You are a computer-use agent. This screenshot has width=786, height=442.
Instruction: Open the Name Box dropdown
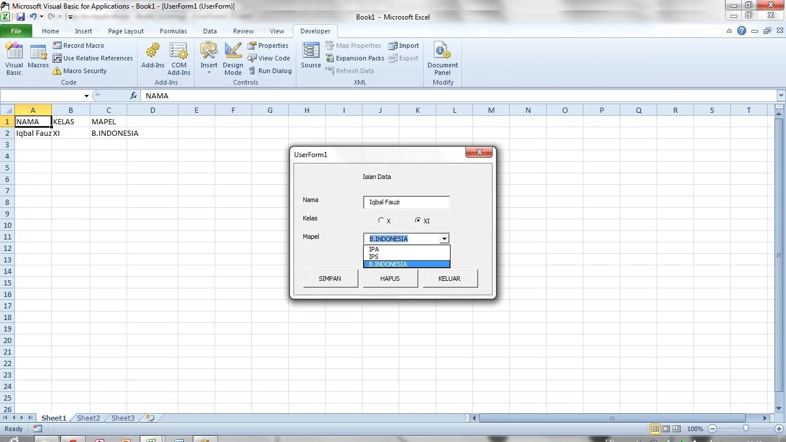86,96
